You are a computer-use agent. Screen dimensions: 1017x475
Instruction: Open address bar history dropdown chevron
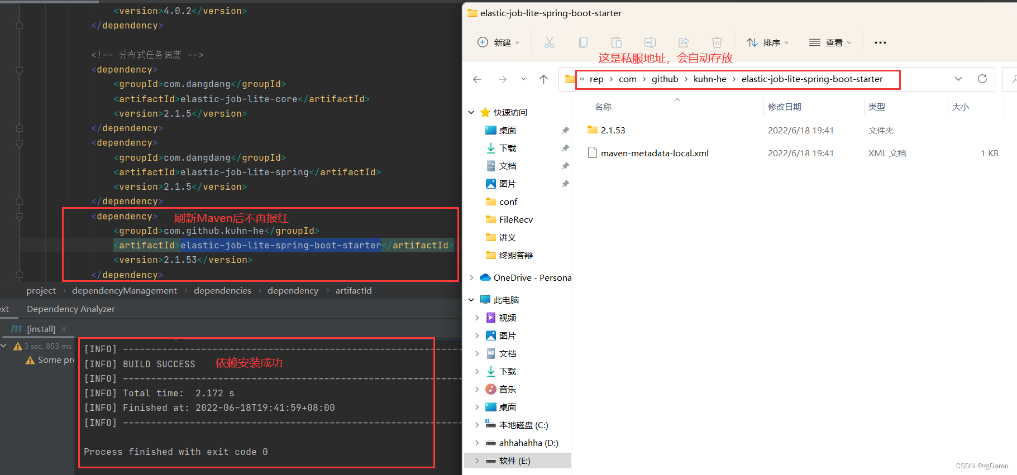click(958, 79)
